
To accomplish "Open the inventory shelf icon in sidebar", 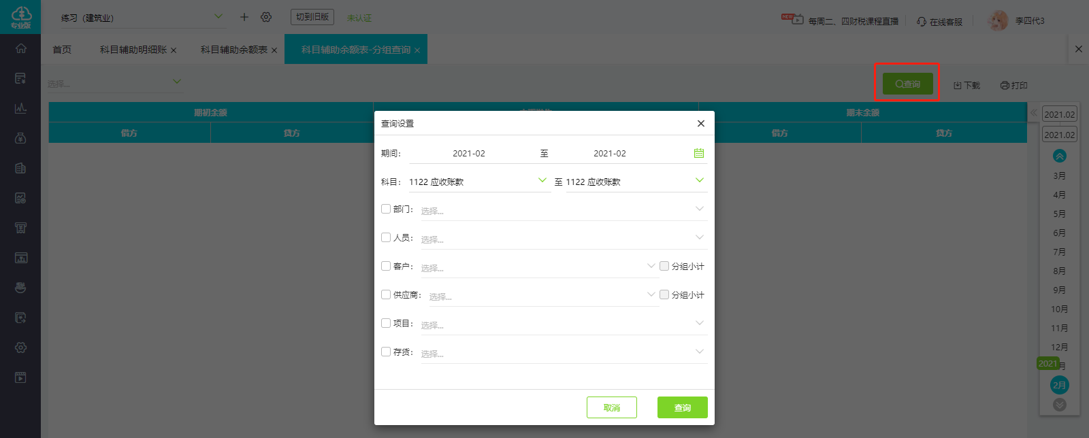I will coord(21,228).
